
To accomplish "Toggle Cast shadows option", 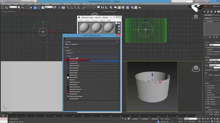I will (206, 85).
